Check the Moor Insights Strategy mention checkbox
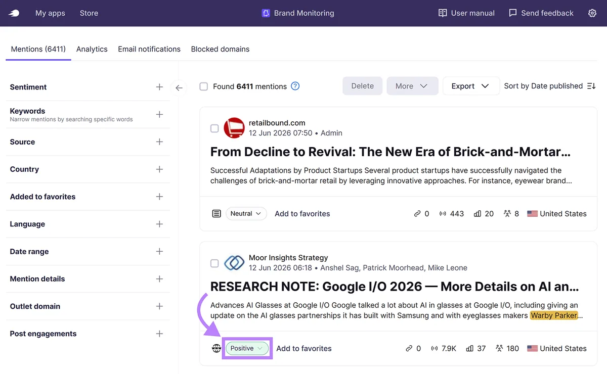Viewport: 607px width, 374px height. [214, 263]
